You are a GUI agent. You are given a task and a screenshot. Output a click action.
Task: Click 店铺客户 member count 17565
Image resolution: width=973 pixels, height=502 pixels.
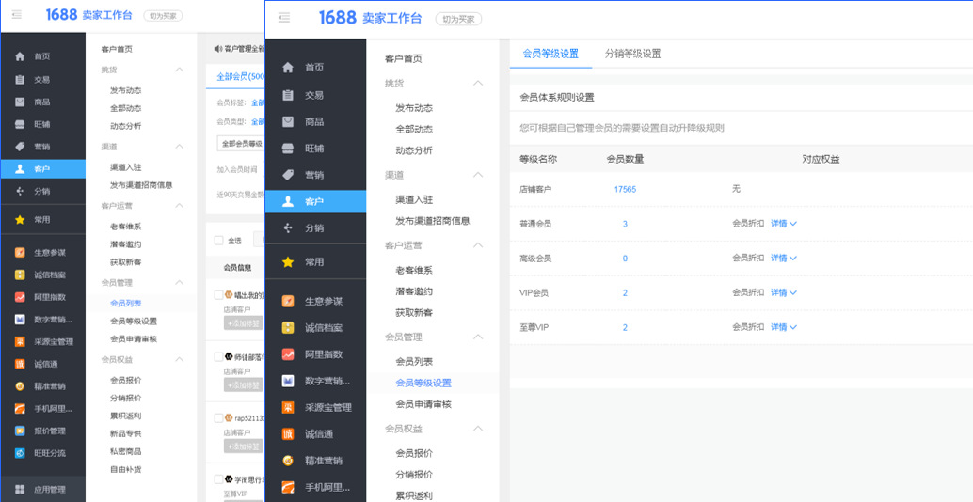625,189
